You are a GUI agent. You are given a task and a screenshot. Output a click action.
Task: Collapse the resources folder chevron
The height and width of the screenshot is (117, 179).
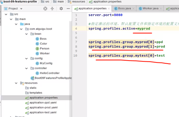coord(16,83)
